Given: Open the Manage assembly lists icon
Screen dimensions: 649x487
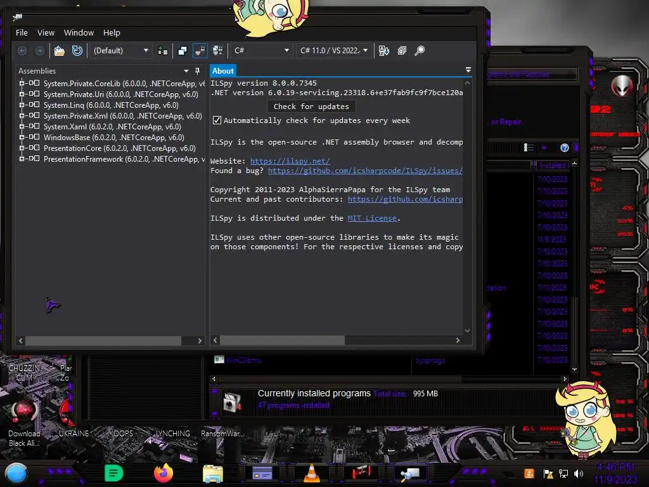Looking at the screenshot, I should click(x=163, y=51).
